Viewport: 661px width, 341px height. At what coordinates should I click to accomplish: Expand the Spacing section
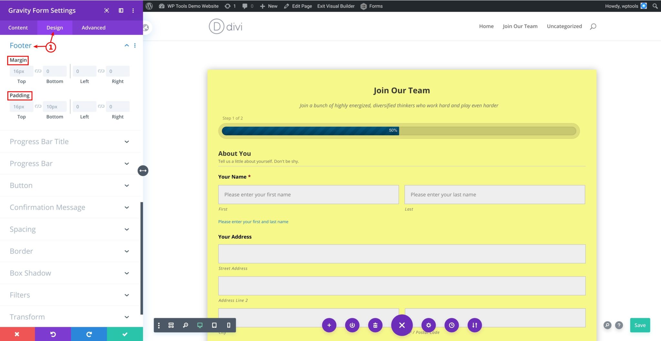pyautogui.click(x=69, y=229)
